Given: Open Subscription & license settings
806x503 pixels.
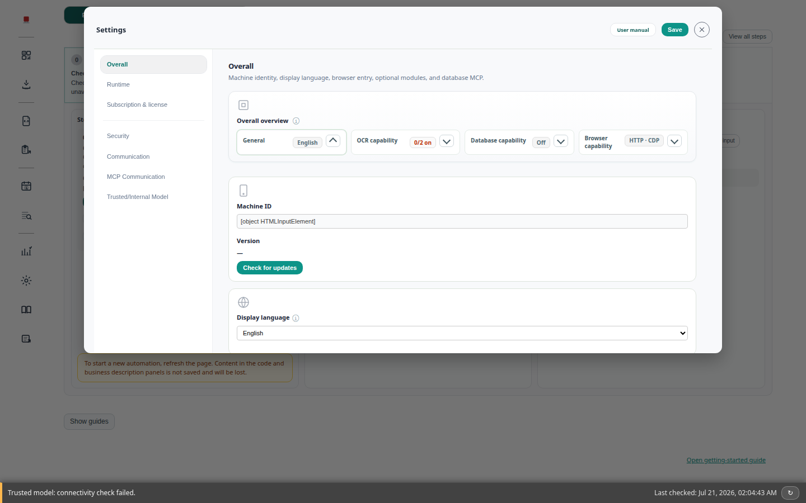Looking at the screenshot, I should [153, 105].
